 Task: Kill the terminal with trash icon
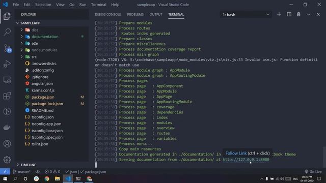(x=298, y=14)
